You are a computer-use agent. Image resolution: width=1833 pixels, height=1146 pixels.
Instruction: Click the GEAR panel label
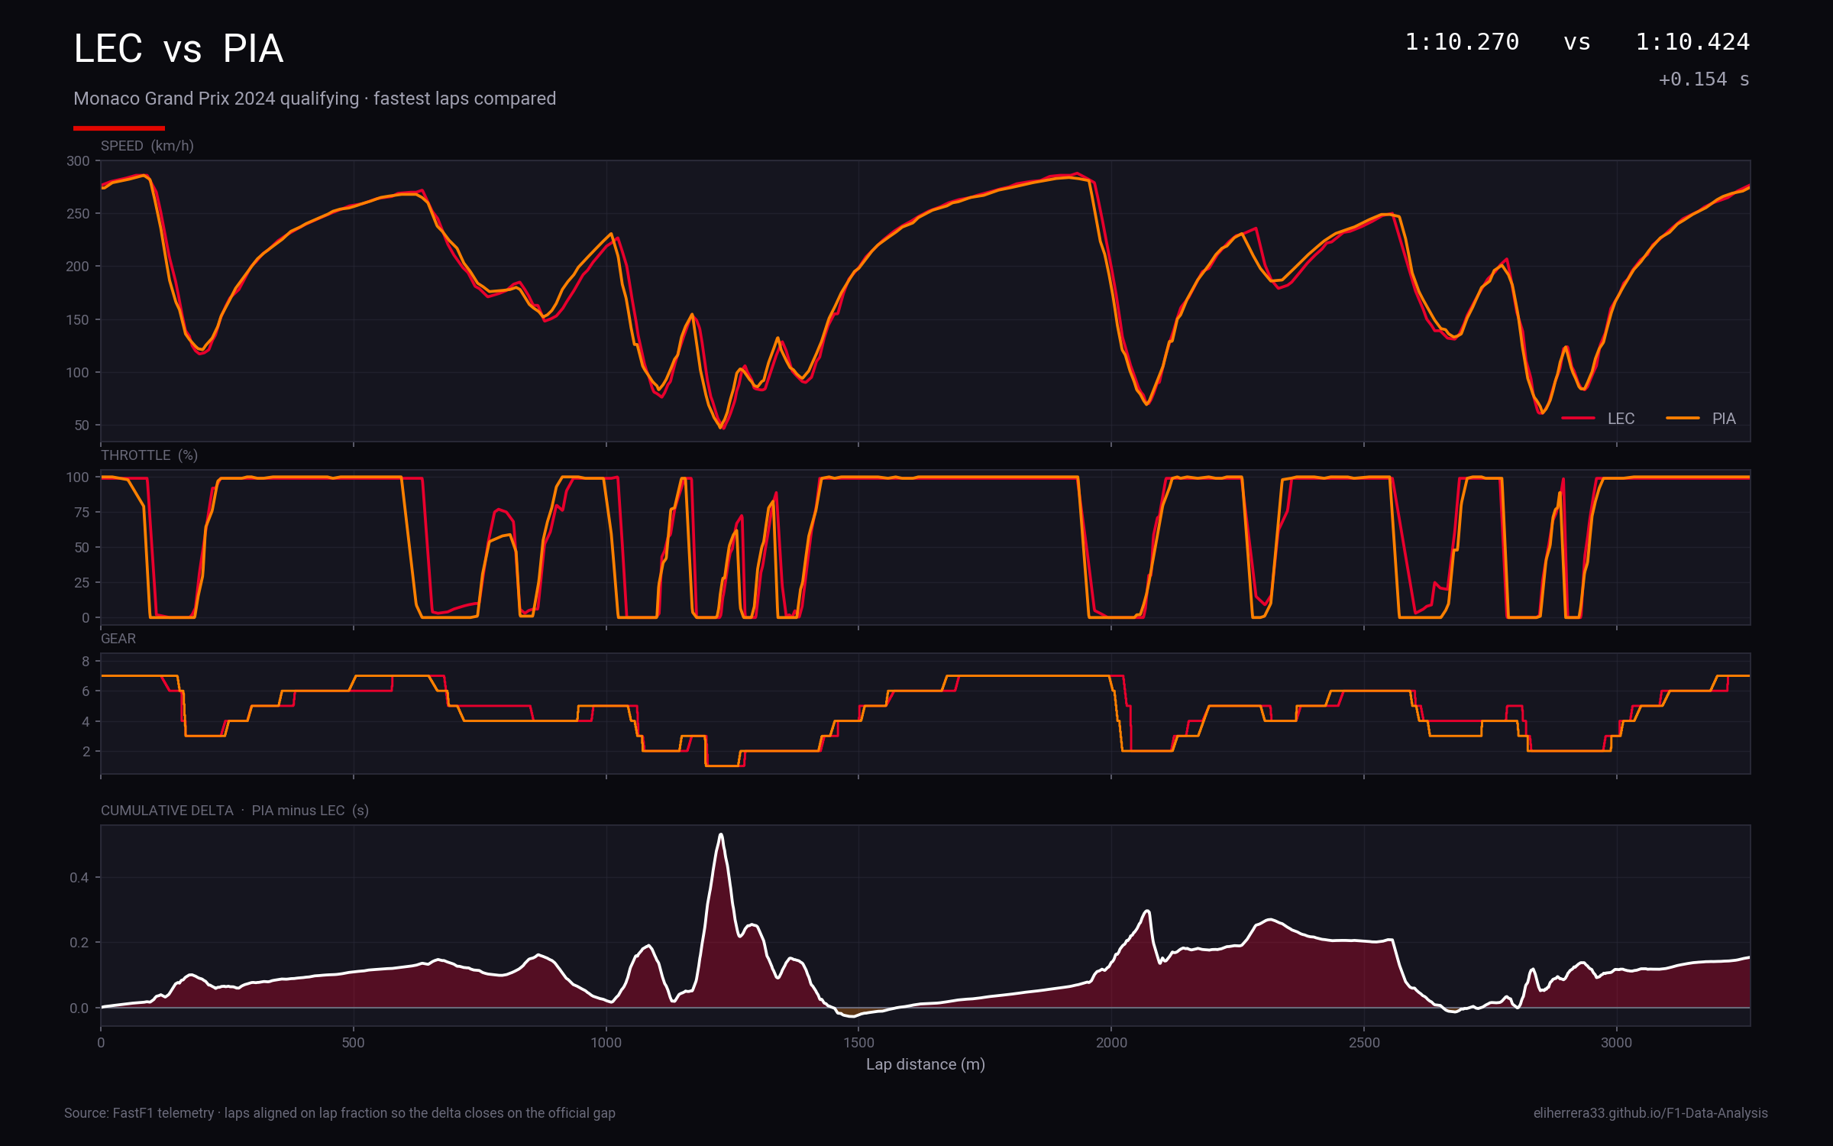[118, 639]
